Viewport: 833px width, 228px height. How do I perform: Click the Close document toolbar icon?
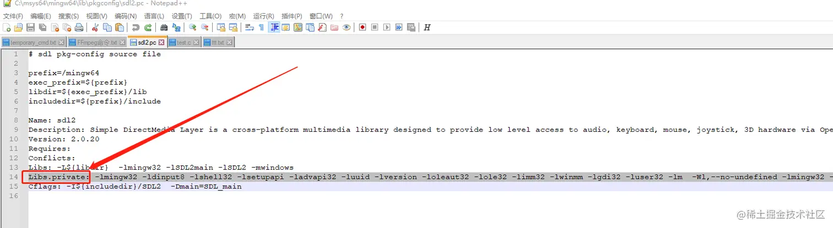55,27
